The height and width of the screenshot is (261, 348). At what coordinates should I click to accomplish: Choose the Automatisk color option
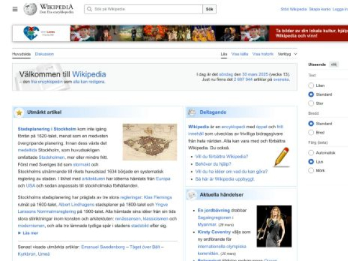(x=311, y=153)
